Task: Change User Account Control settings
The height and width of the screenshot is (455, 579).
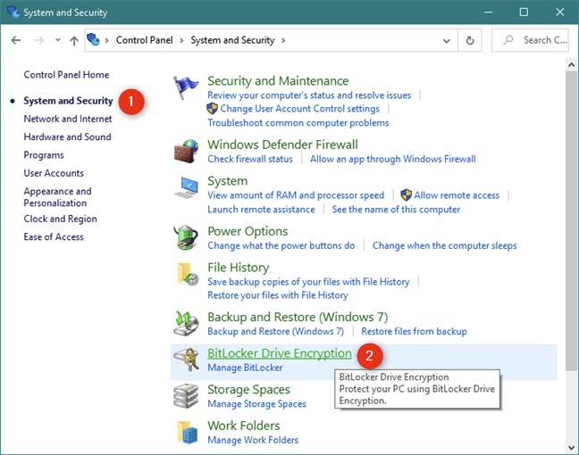Action: pyautogui.click(x=300, y=109)
